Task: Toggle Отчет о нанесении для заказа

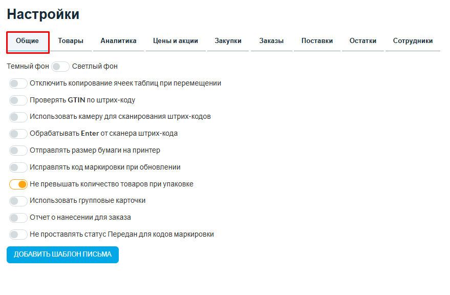Action: click(18, 218)
